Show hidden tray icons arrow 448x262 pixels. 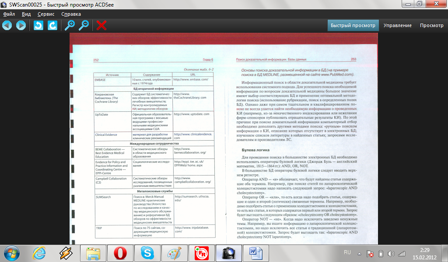pos(360,253)
